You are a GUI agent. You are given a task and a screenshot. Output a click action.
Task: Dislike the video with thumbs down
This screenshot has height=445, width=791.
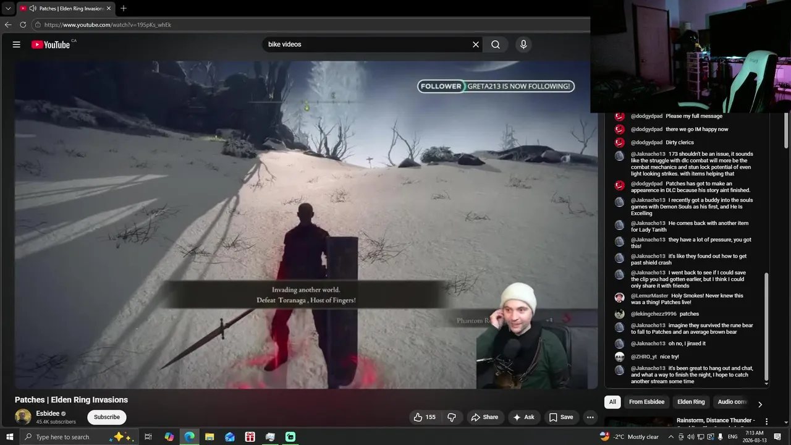(x=452, y=417)
